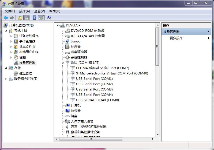Collapse the DEVELOP root node
Viewport: 214px width, 150px height.
(58, 25)
